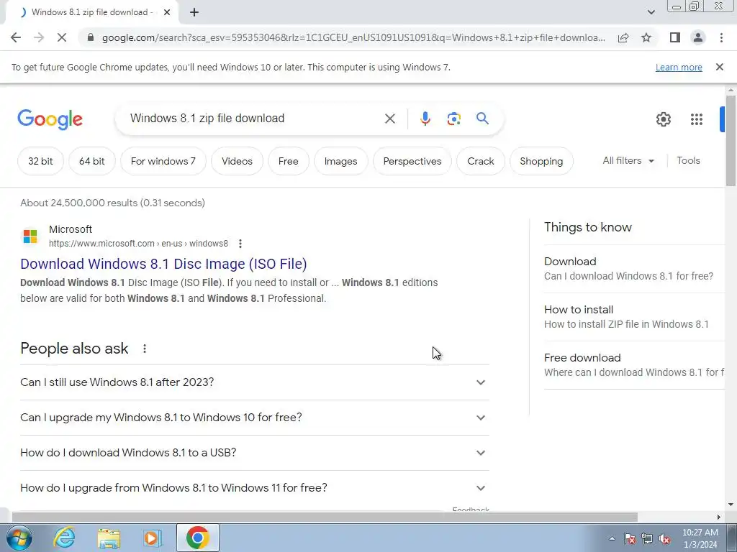Screen dimensions: 737x552
Task: Open How to install ZIP file topic
Action: [634, 317]
